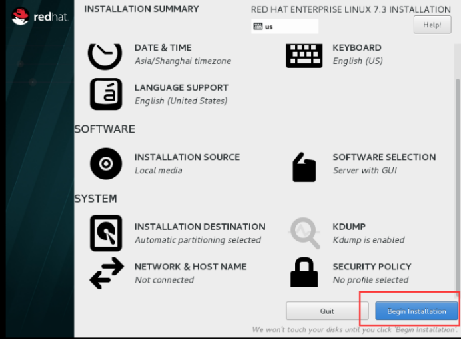Click the INSTALLATION SUMMARY title
The width and height of the screenshot is (461, 340).
[x=141, y=9]
